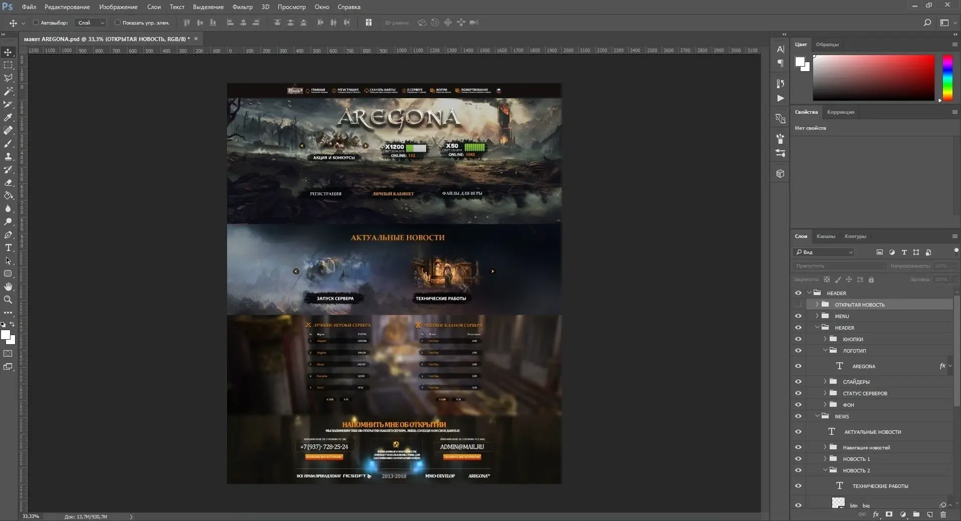Select the Horizontal Type tool
961x521 pixels.
[x=8, y=247]
